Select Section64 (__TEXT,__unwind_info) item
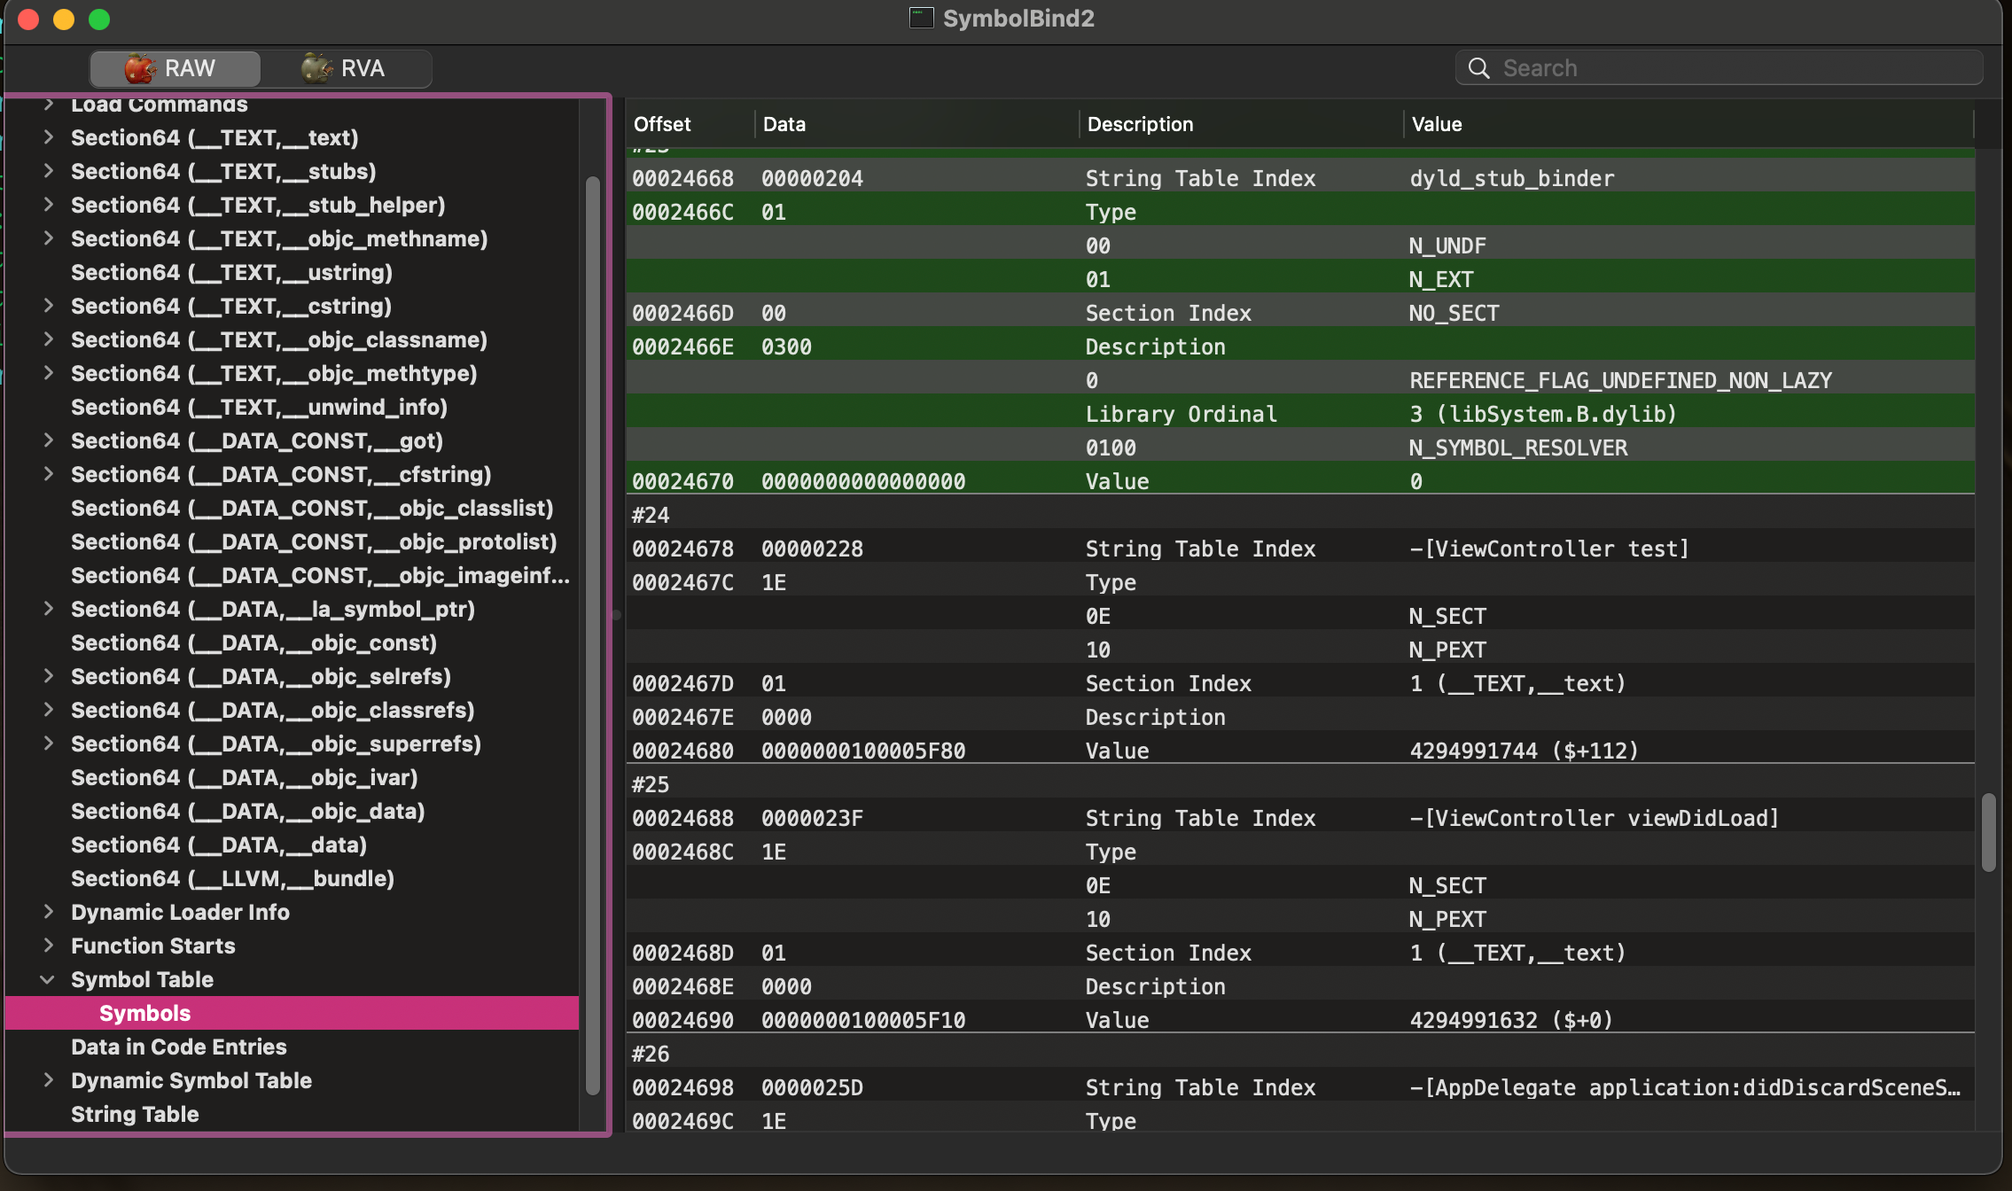 [259, 407]
